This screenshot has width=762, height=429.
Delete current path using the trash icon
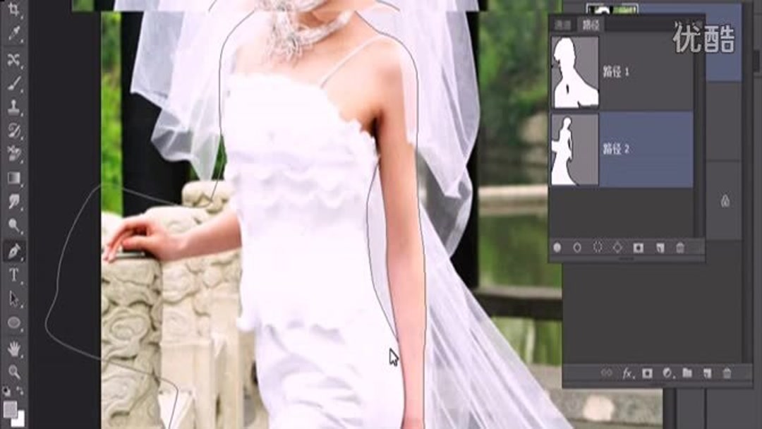click(x=679, y=247)
